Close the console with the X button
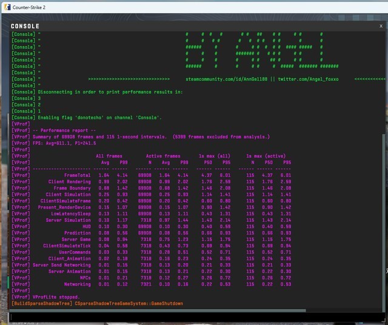 381,25
